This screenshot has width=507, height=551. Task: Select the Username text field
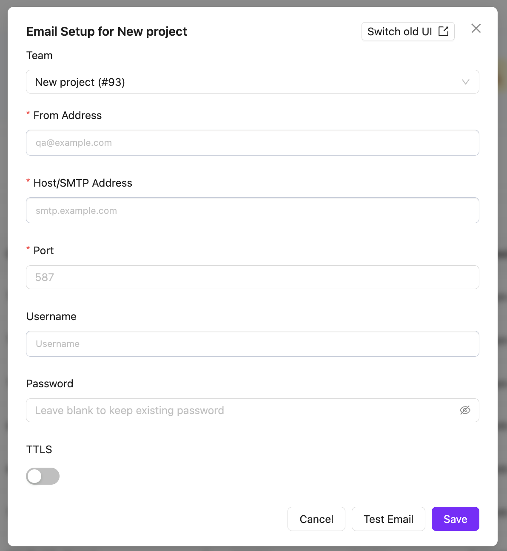253,344
